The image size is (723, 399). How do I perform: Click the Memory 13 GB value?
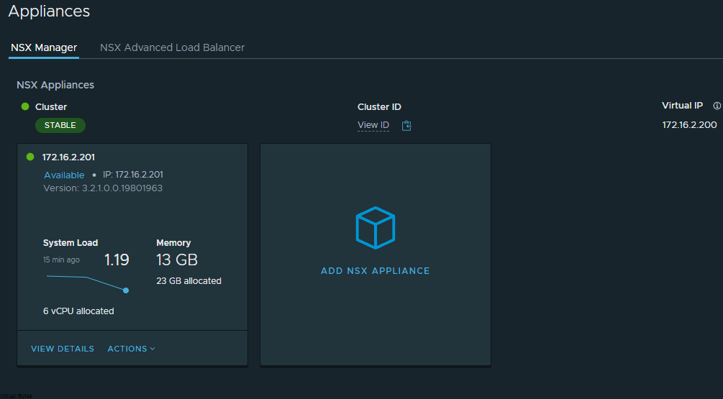(x=177, y=260)
